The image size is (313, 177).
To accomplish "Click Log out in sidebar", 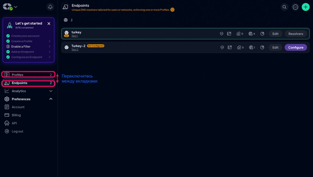I will click(17, 131).
